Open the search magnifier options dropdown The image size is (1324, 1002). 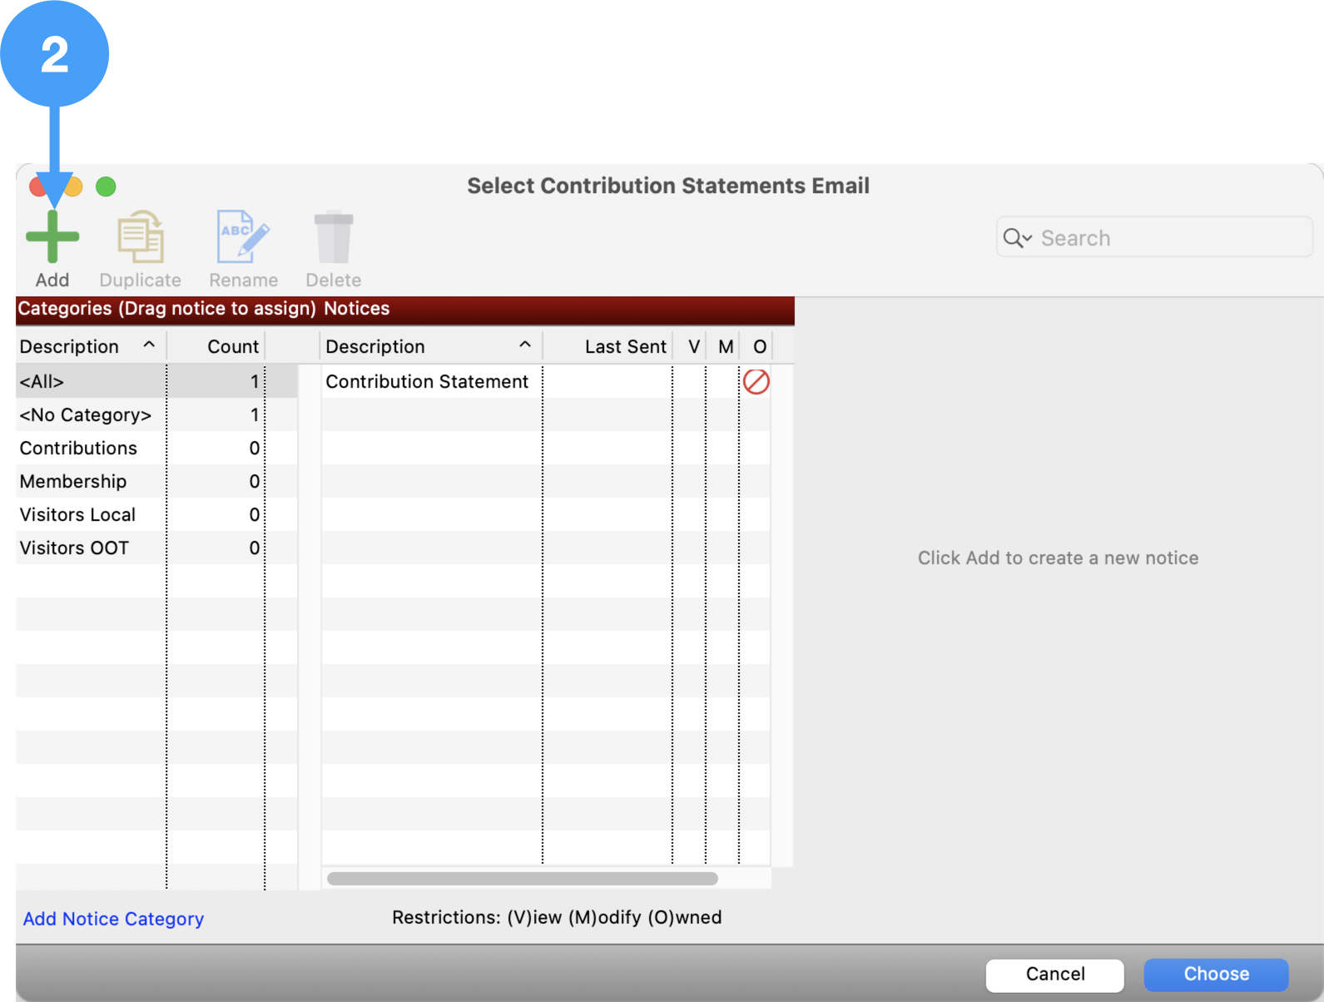pos(1017,238)
